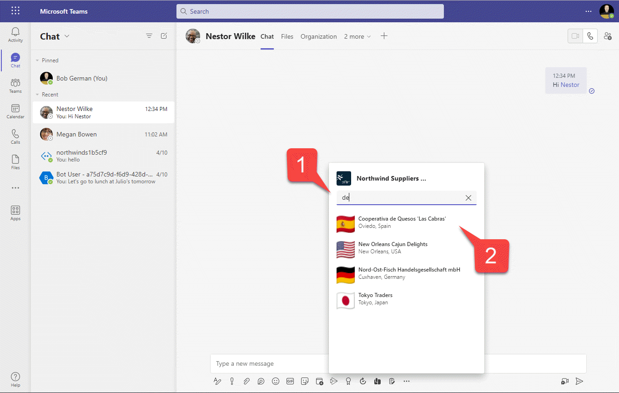This screenshot has height=393, width=619.
Task: Send the message
Action: pyautogui.click(x=579, y=381)
